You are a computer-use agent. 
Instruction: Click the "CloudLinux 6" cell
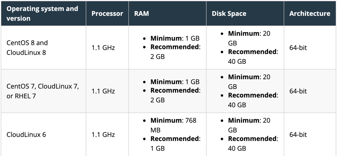pyautogui.click(x=26, y=135)
